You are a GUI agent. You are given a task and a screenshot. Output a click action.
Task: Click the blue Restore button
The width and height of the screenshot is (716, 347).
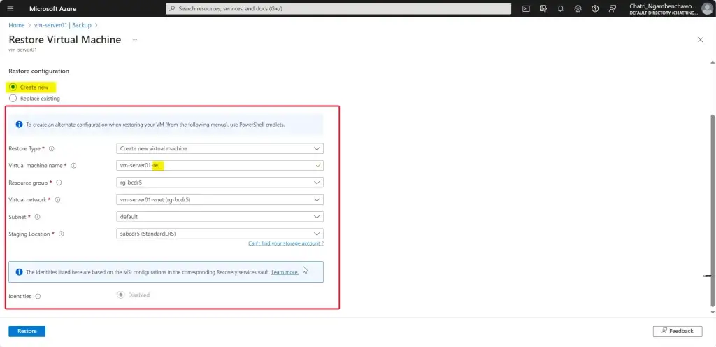27,331
